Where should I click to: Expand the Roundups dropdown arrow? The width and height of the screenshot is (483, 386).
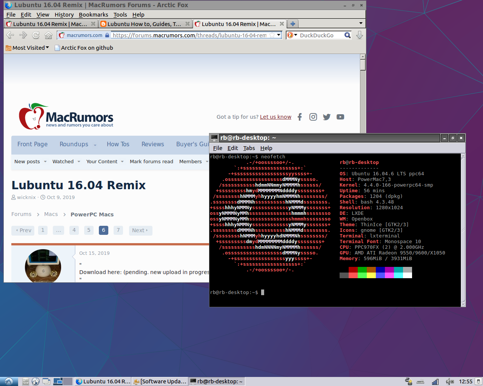95,145
